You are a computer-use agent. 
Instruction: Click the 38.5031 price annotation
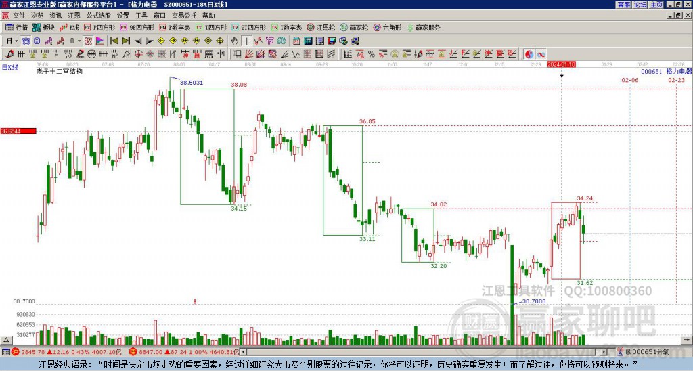192,83
